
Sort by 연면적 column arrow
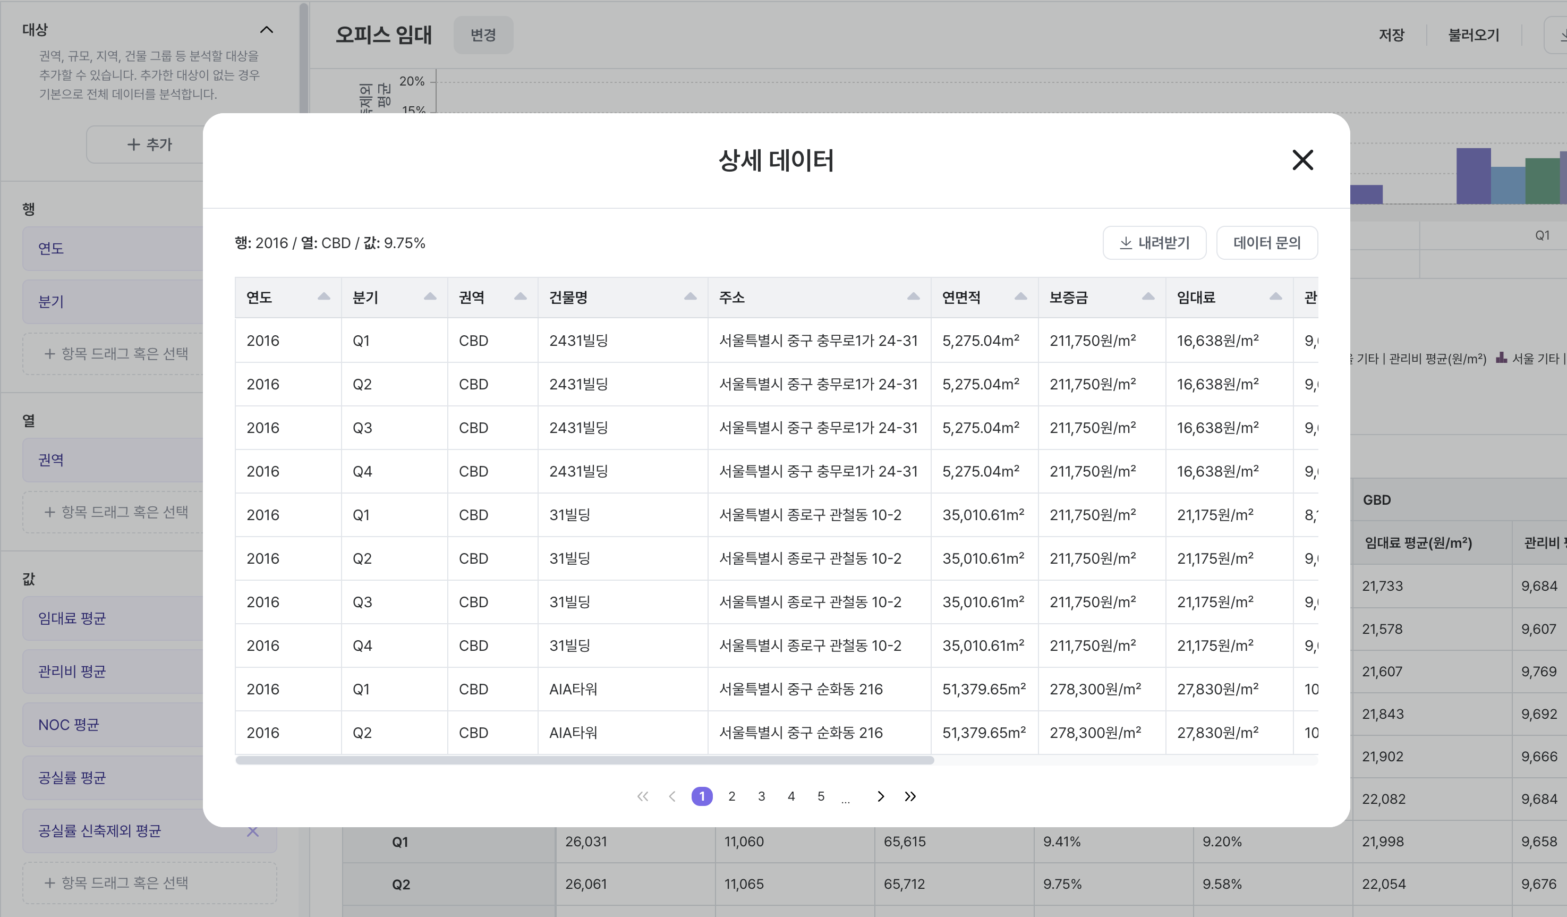coord(1020,297)
